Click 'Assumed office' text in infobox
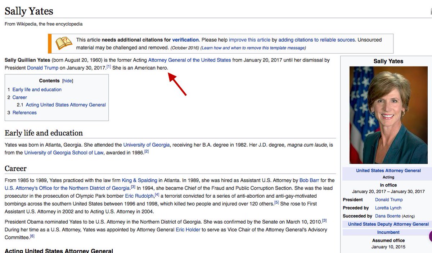 point(388,240)
